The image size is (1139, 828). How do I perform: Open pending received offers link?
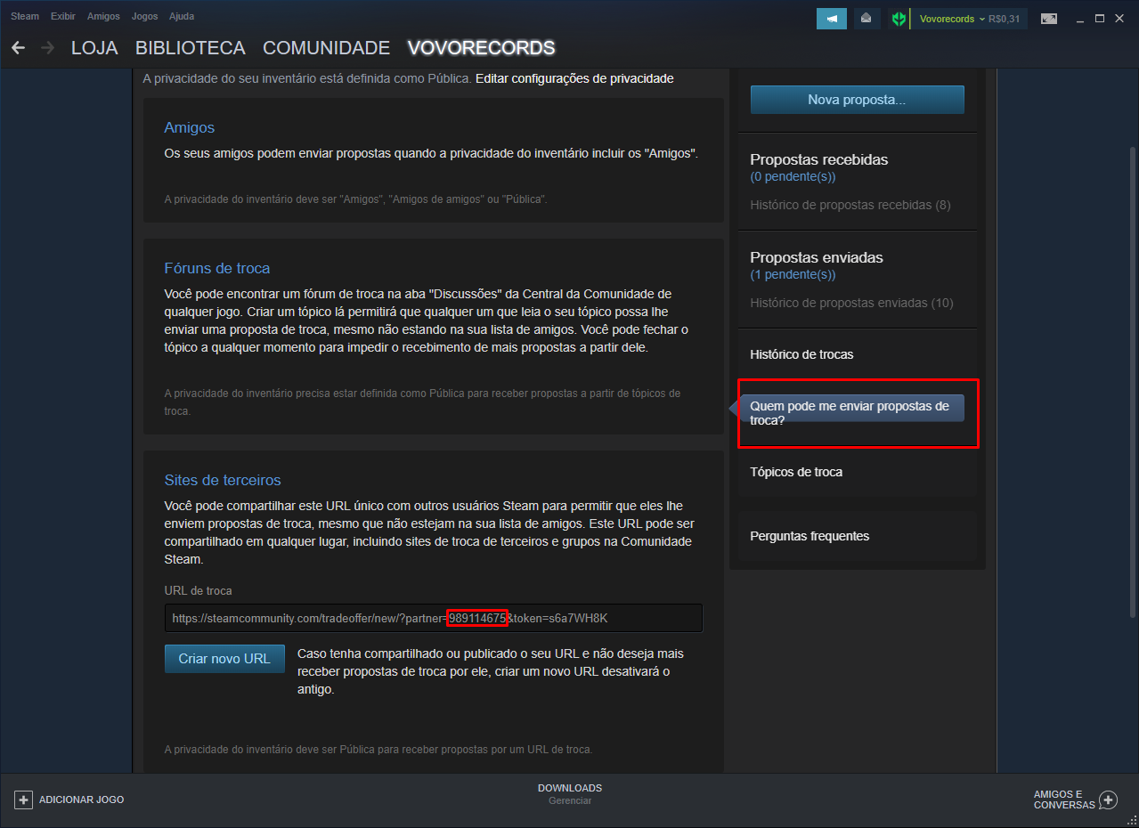pos(793,177)
